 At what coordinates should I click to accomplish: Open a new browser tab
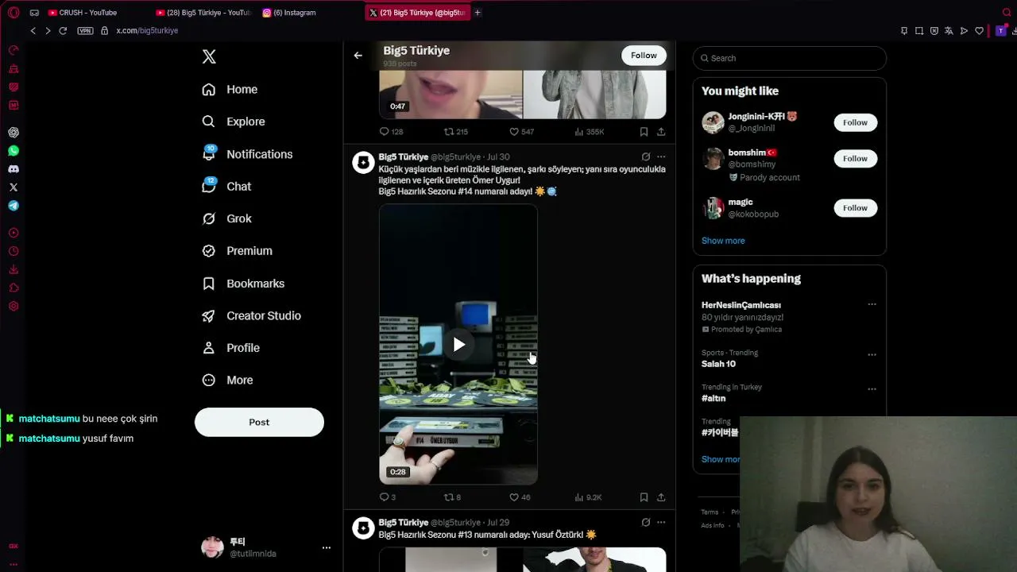(478, 13)
